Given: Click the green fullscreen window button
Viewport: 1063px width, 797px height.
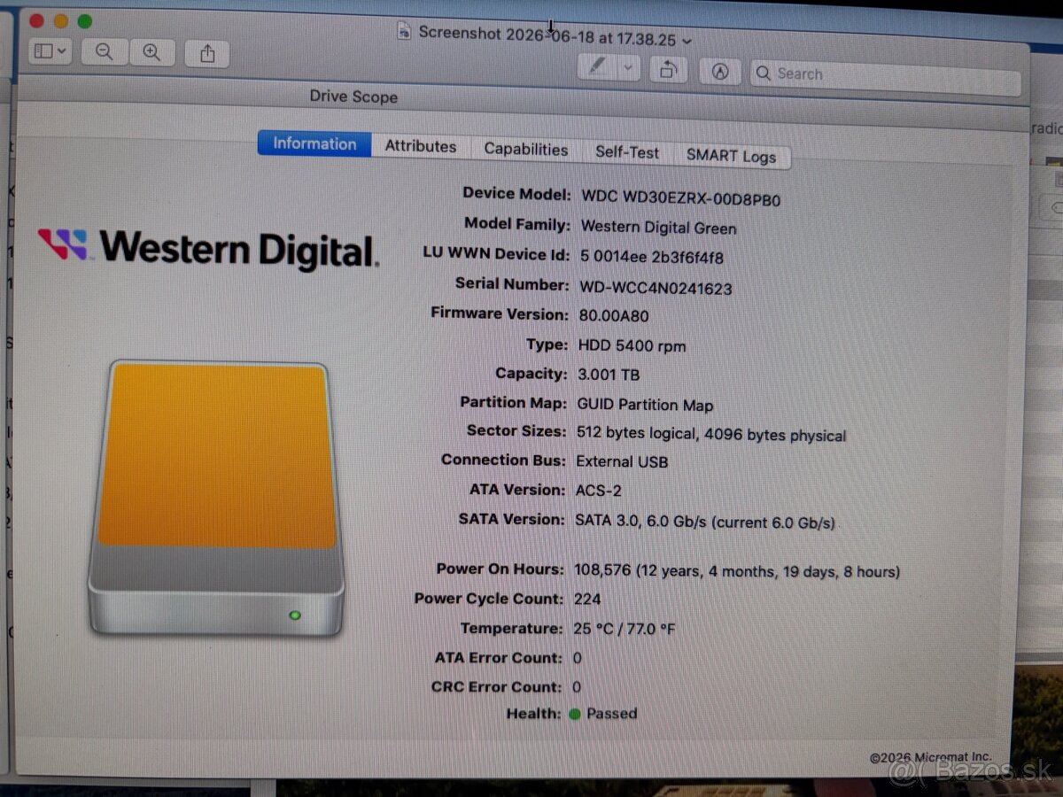Looking at the screenshot, I should [x=85, y=21].
